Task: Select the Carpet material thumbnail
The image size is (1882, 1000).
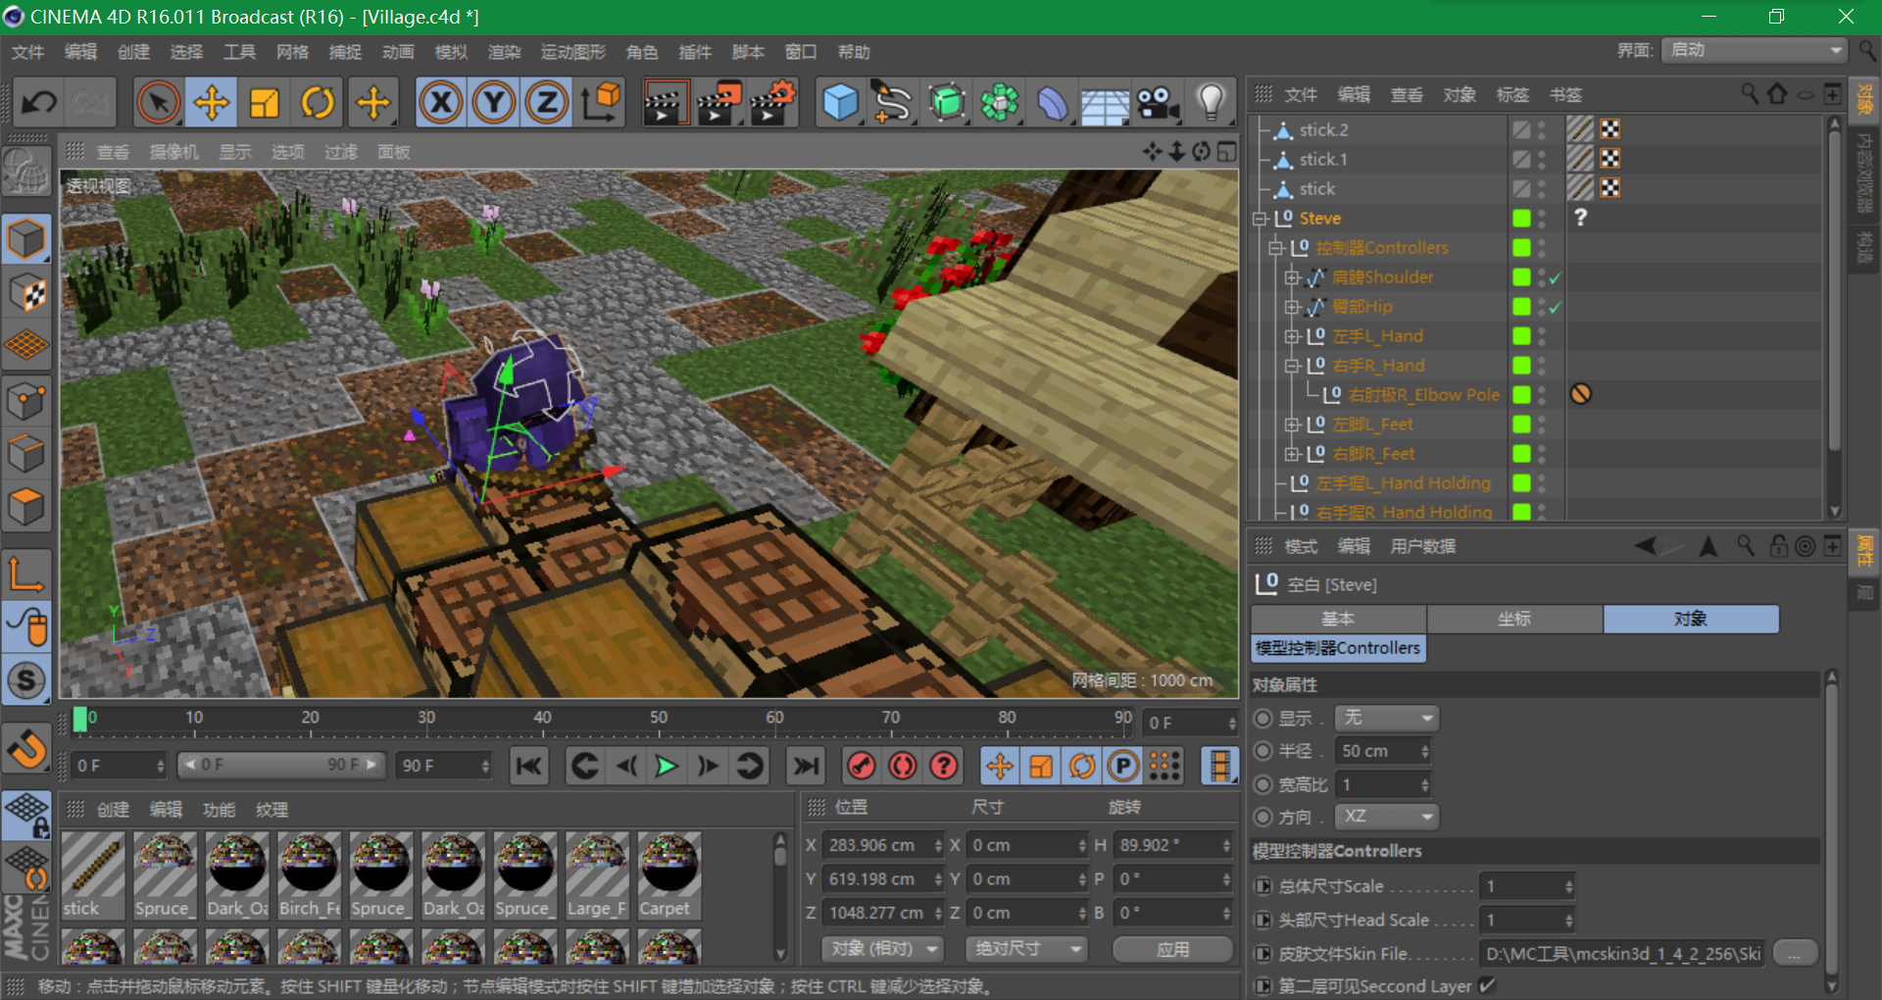Action: point(669,875)
